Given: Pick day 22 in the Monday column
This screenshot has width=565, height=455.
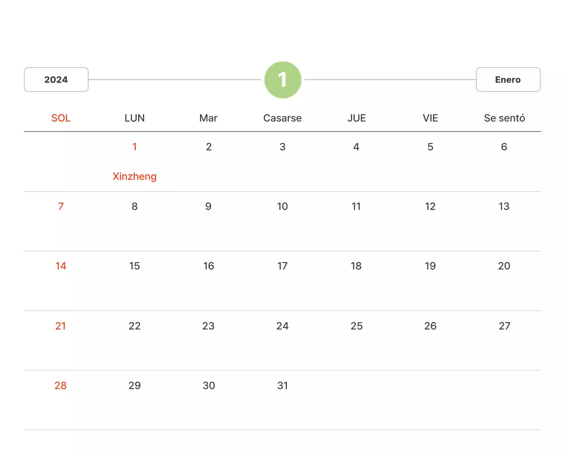Looking at the screenshot, I should [x=135, y=326].
